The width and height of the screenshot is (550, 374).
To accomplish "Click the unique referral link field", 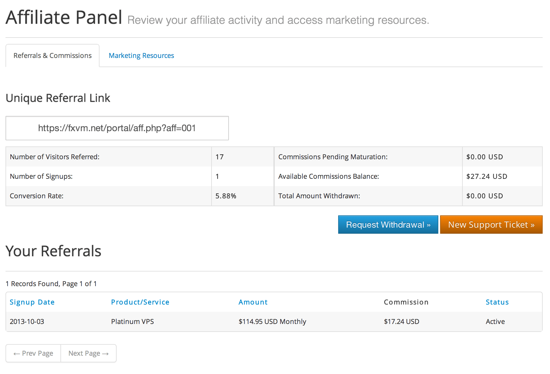I will (117, 128).
